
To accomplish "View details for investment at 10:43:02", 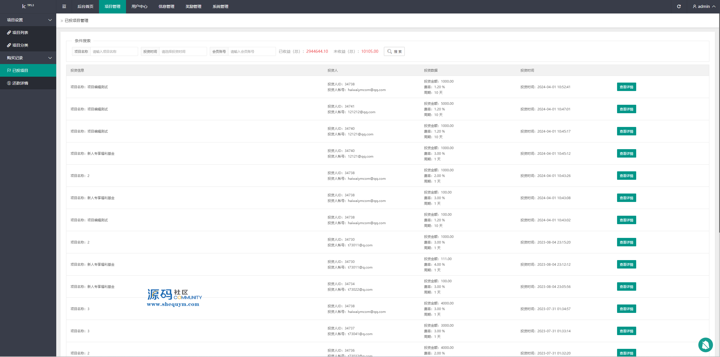I will pos(626,220).
